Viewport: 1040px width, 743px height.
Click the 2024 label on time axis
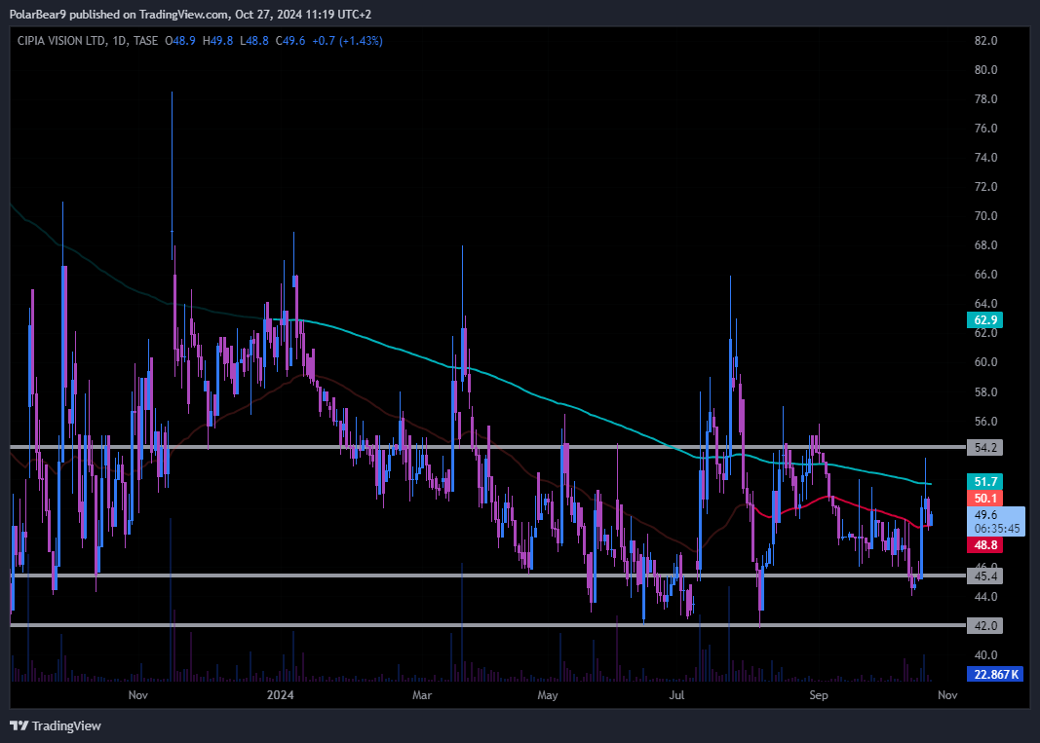click(280, 695)
